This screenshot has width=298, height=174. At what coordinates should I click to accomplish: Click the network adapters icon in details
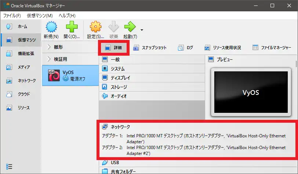105,127
